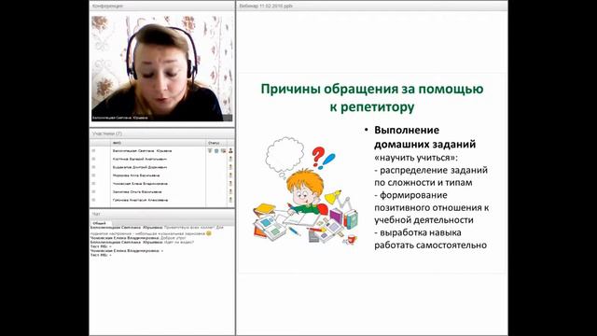Viewport: 597px width, 336px height.
Task: Select participant Анастасия Алексеевна in list
Action: [x=140, y=200]
